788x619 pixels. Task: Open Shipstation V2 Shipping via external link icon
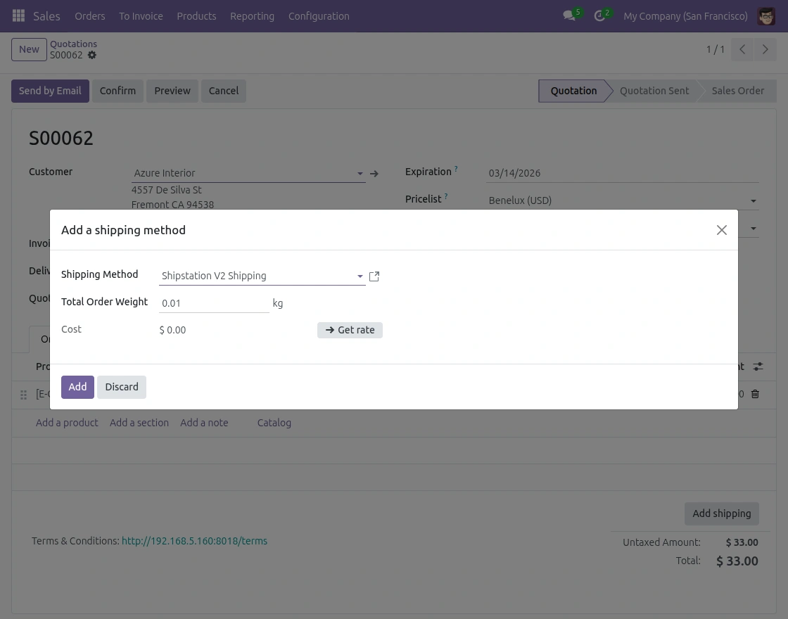pos(374,276)
